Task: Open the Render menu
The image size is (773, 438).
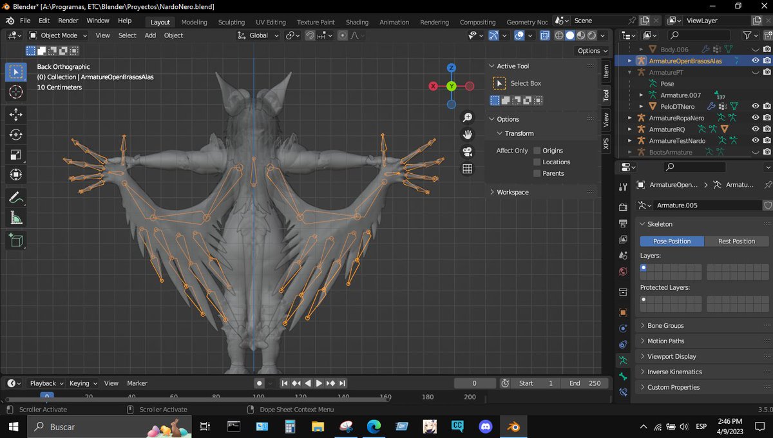Action: pos(68,21)
